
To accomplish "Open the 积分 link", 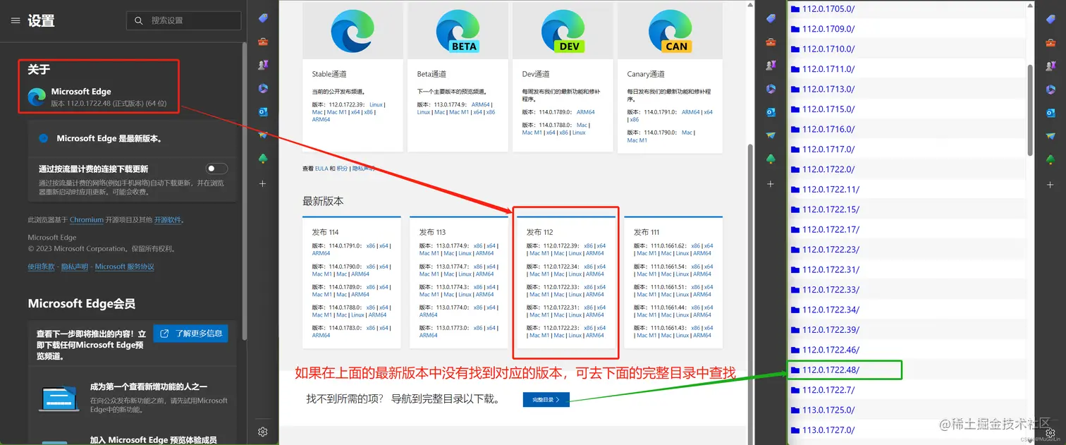I will pos(342,169).
